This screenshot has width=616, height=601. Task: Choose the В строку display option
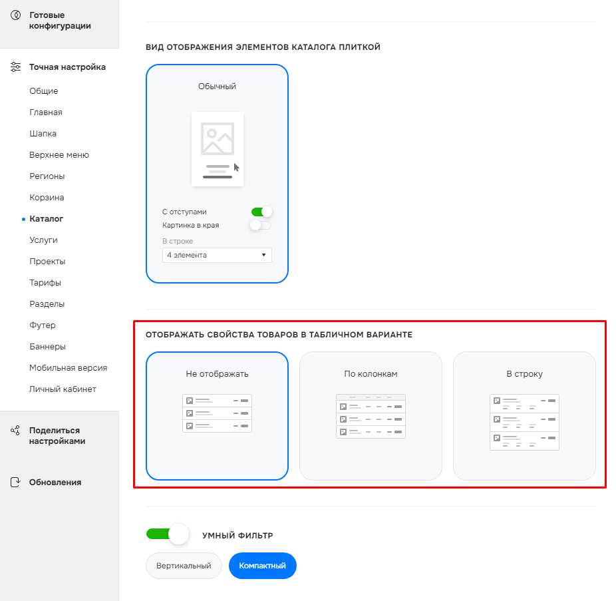[524, 416]
